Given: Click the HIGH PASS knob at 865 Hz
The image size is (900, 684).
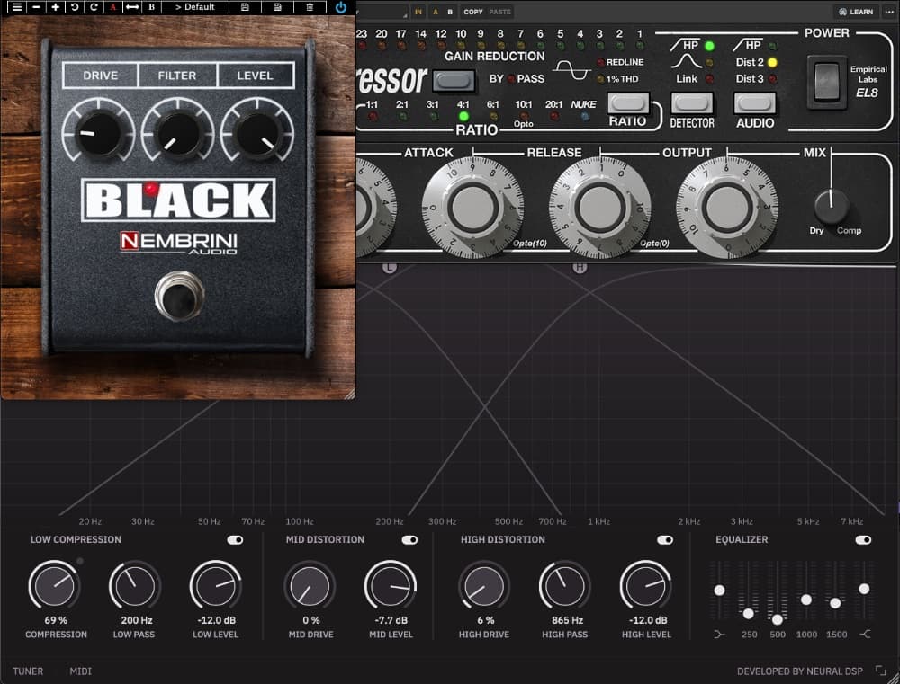Looking at the screenshot, I should [x=564, y=586].
